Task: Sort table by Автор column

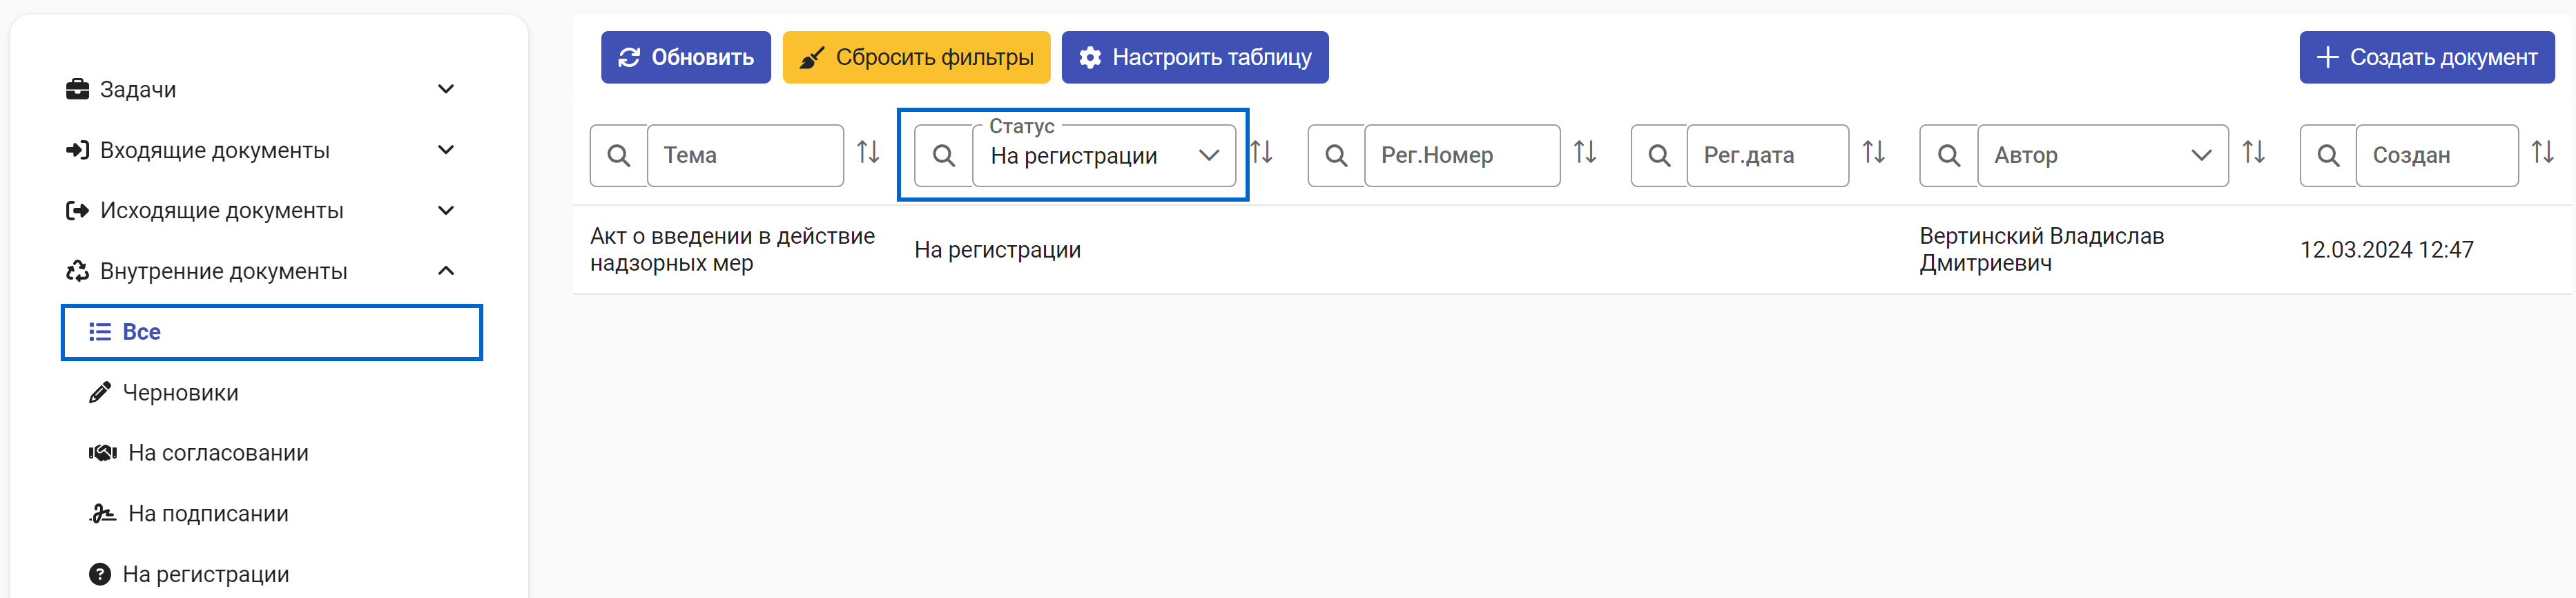Action: click(x=2254, y=152)
